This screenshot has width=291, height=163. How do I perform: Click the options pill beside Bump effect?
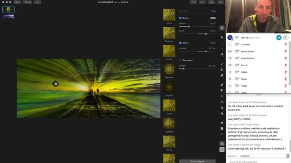coord(213,18)
